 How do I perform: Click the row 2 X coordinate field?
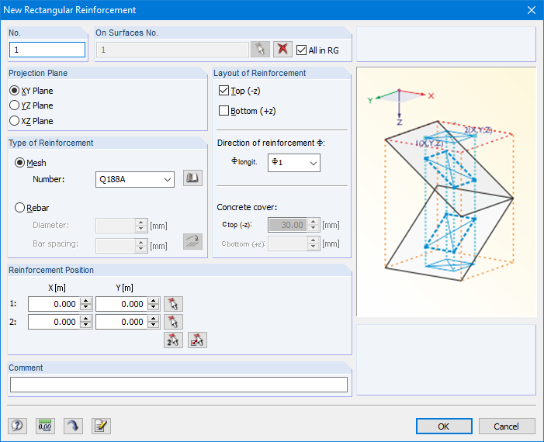54,322
